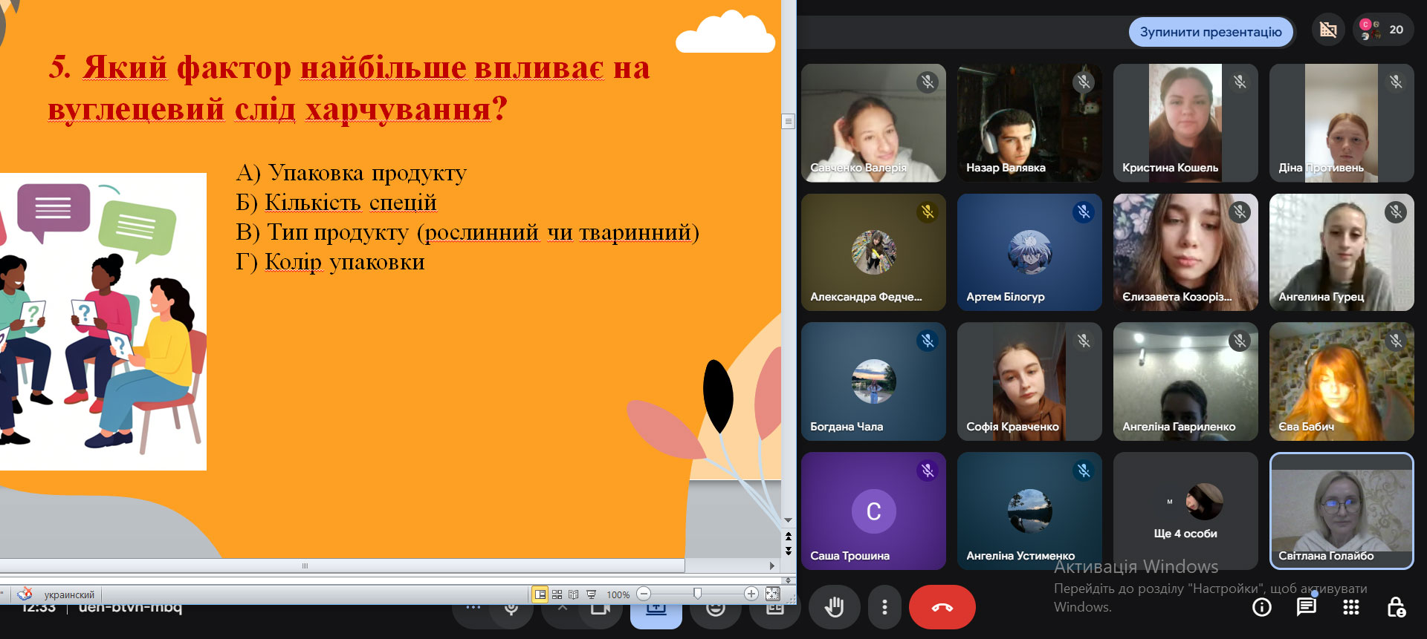Open host controls lock icon
This screenshot has width=1427, height=639.
point(1395,607)
